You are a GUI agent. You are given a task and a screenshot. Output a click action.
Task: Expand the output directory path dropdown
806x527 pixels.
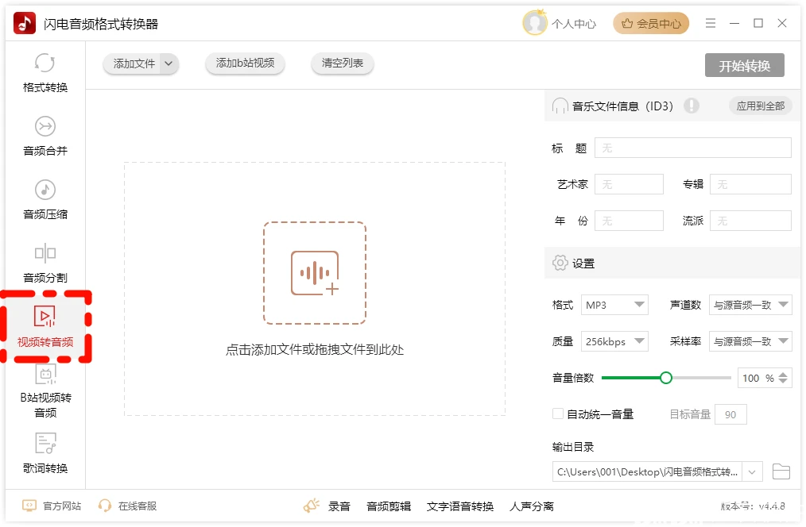pyautogui.click(x=752, y=471)
